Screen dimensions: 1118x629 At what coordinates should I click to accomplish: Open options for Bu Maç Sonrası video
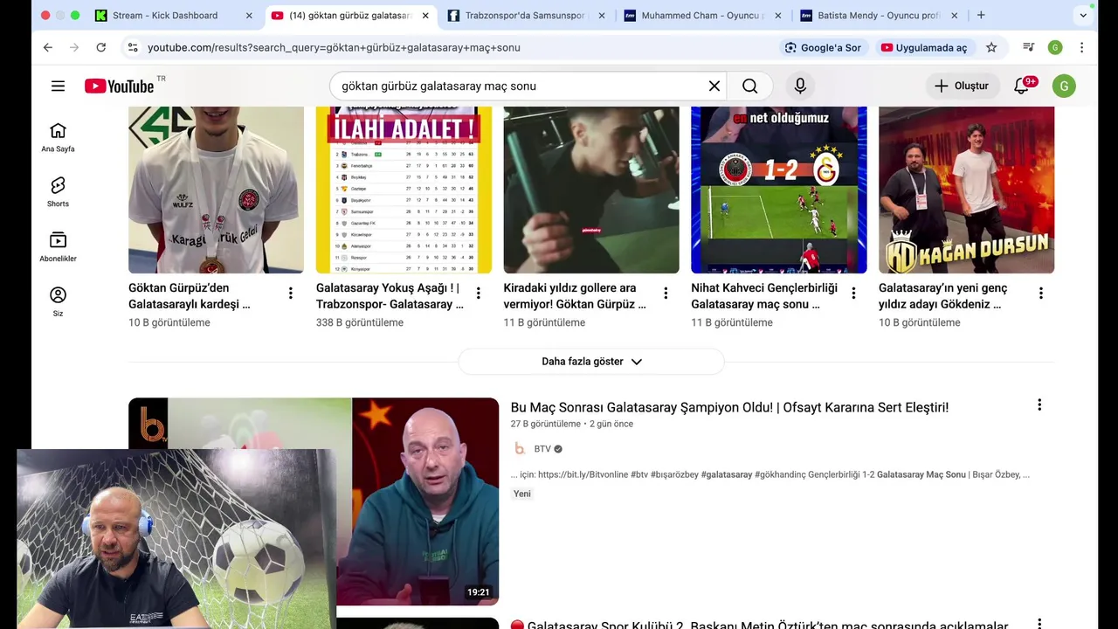(x=1039, y=404)
